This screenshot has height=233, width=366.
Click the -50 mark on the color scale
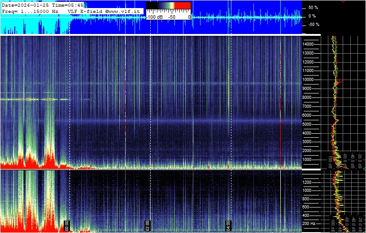pyautogui.click(x=172, y=17)
